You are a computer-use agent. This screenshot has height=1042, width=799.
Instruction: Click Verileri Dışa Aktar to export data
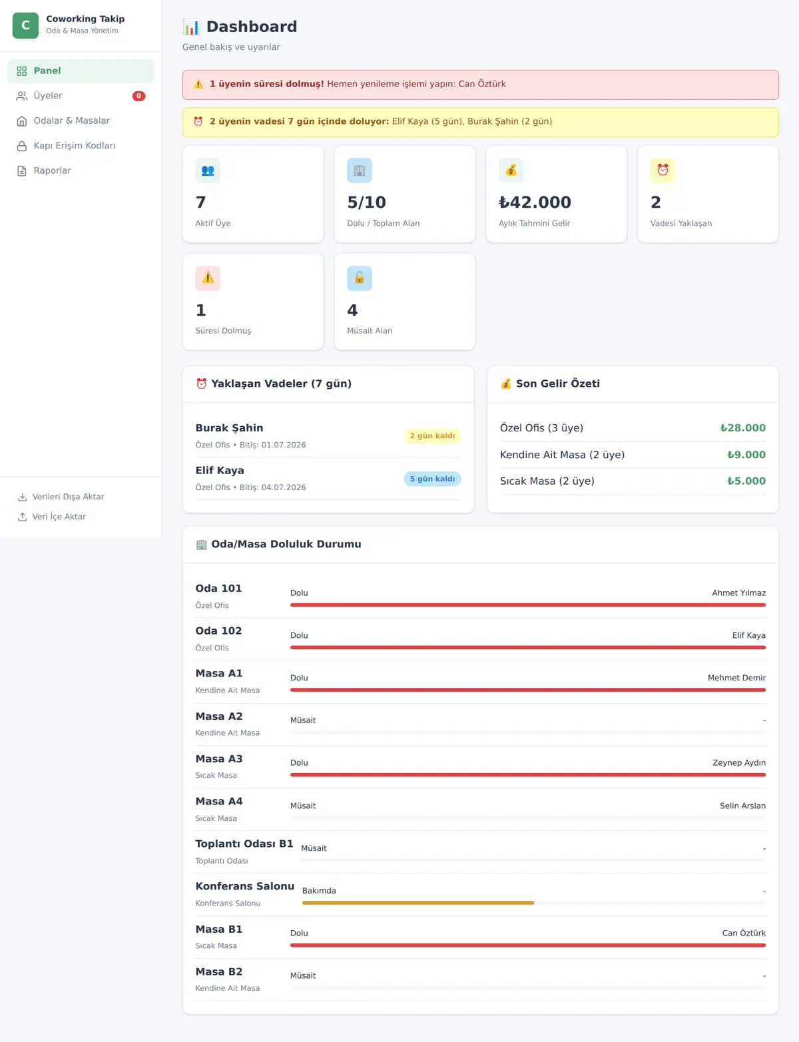[81, 497]
